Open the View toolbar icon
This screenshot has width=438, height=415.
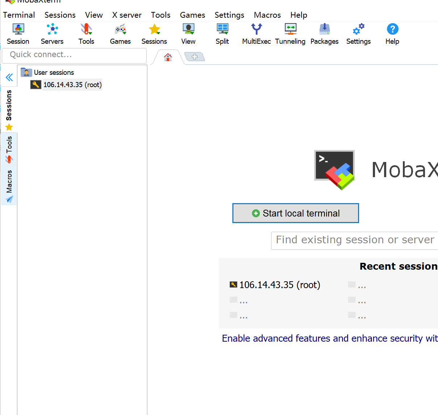click(x=188, y=34)
